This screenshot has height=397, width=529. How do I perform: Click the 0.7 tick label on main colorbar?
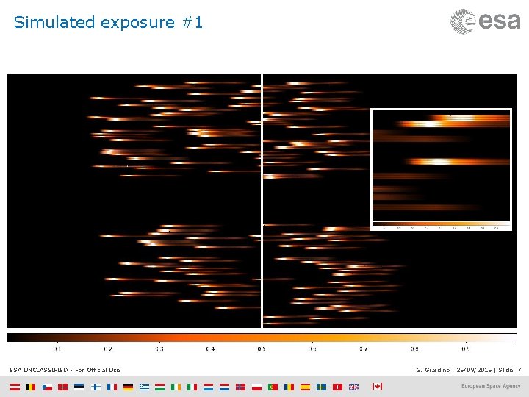[x=364, y=348]
